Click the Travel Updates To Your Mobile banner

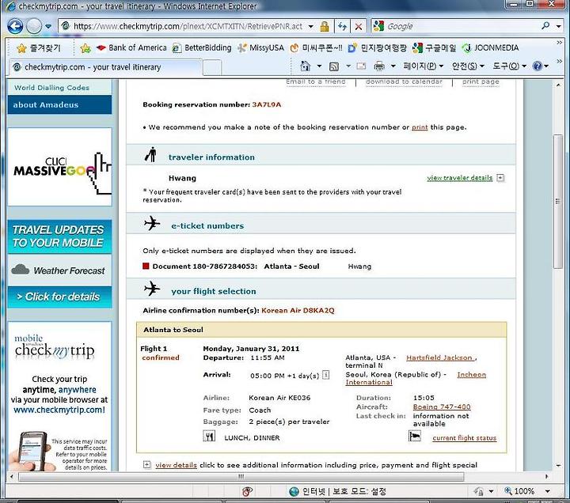pyautogui.click(x=59, y=236)
